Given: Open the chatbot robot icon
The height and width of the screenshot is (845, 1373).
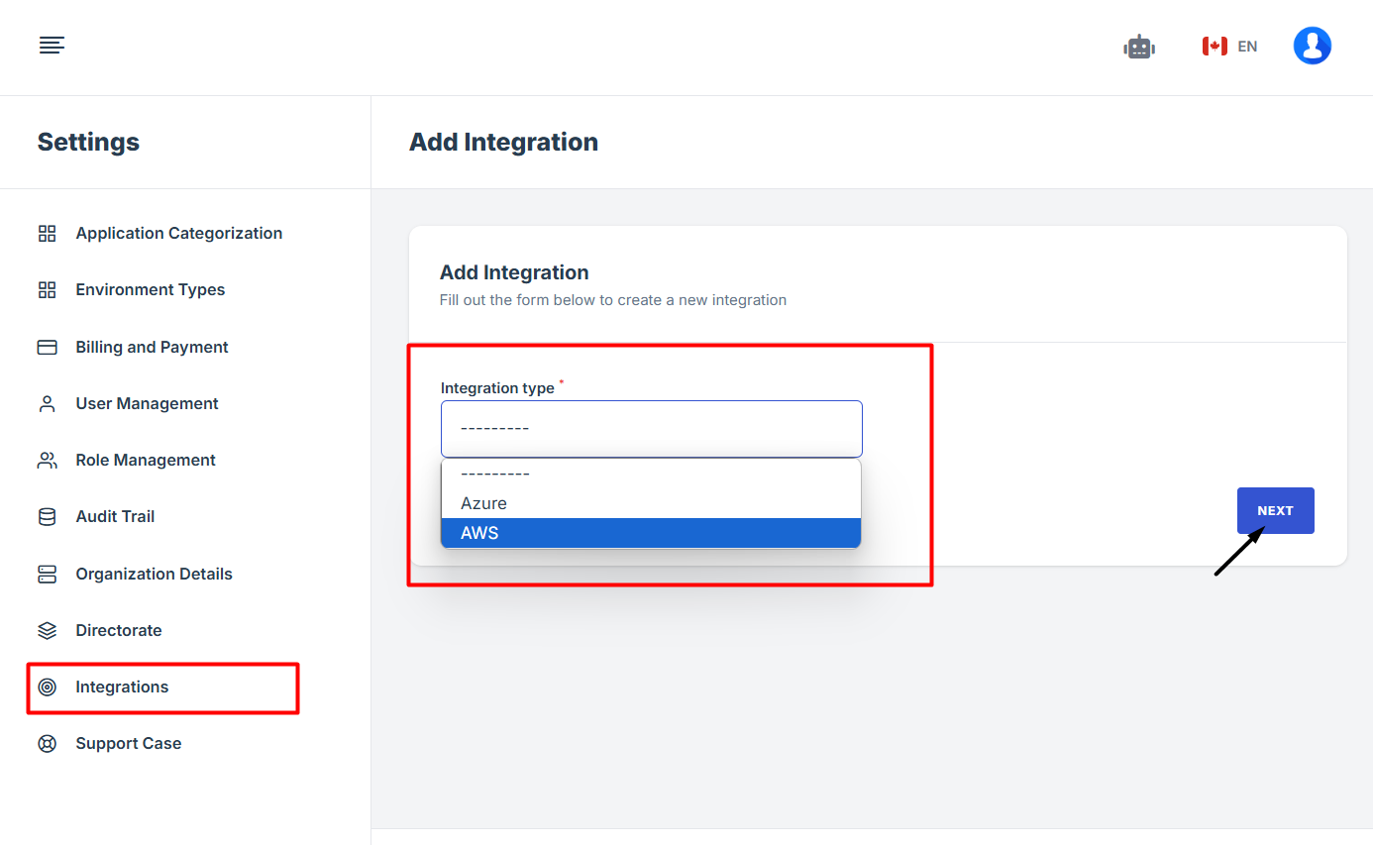Looking at the screenshot, I should pyautogui.click(x=1139, y=47).
